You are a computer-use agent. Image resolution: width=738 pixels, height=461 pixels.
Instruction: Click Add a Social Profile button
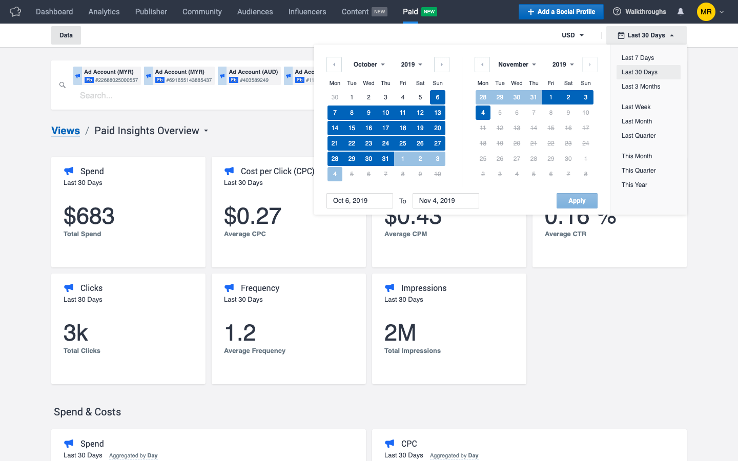(561, 11)
